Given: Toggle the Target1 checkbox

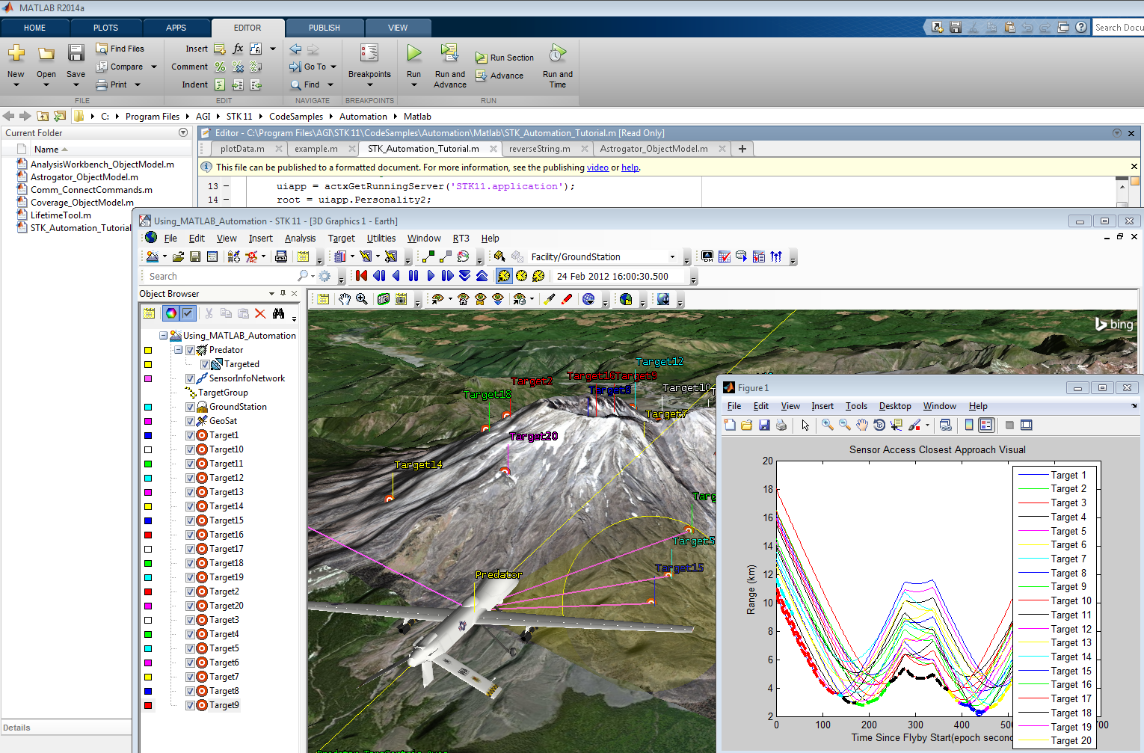Looking at the screenshot, I should point(190,435).
